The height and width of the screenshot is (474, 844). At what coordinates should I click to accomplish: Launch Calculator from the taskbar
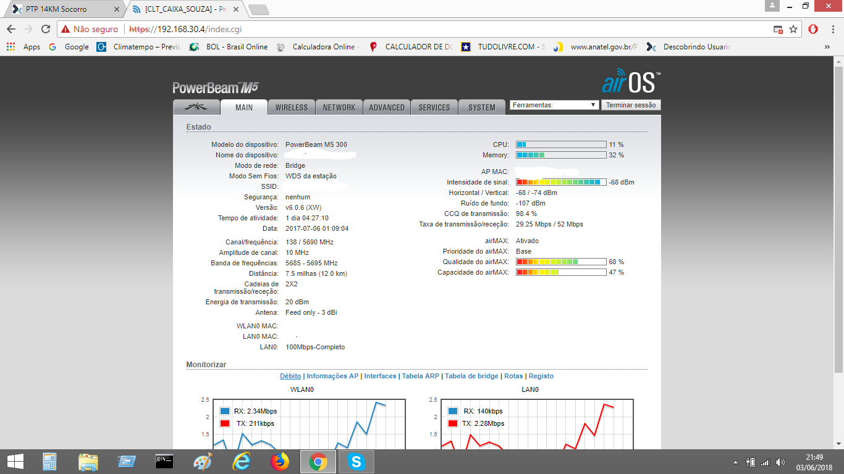49,461
